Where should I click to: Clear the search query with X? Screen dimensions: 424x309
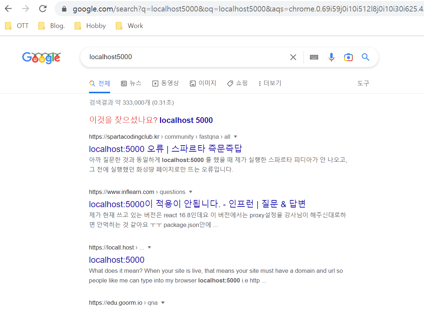coord(293,57)
